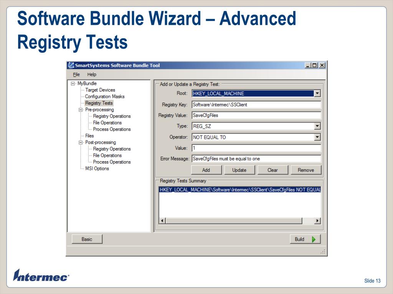Select File Operations under Pre-processing
Screen dimensions: 393x294
point(107,123)
